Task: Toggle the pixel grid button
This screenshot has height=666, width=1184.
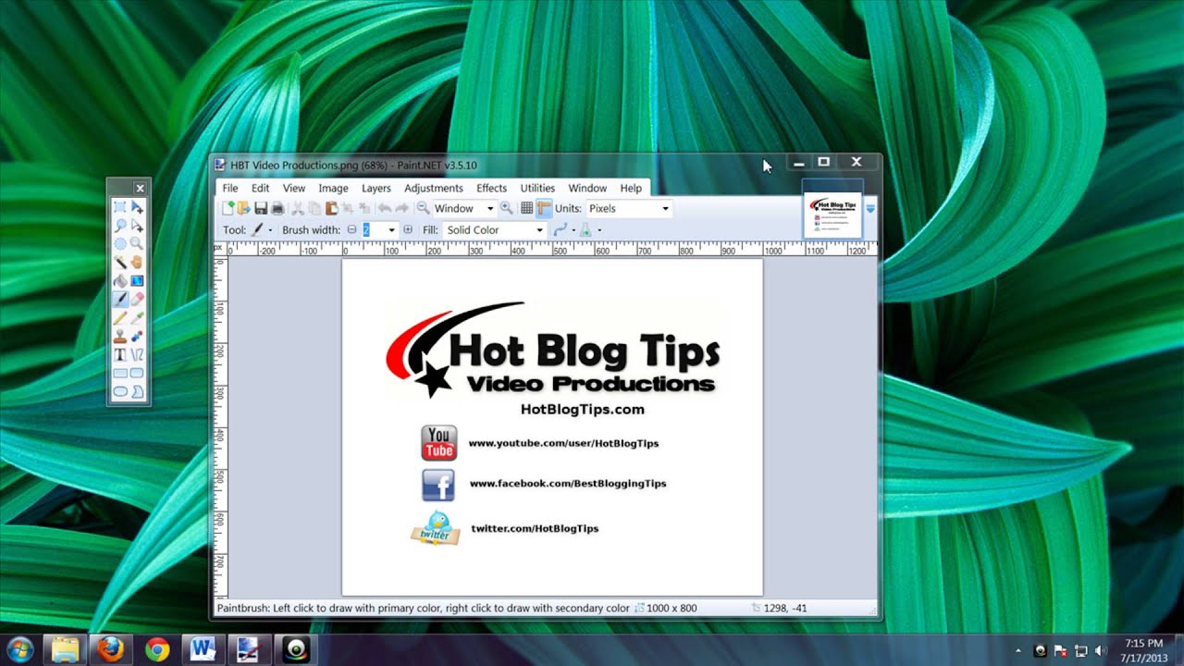Action: (526, 208)
